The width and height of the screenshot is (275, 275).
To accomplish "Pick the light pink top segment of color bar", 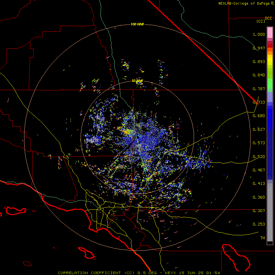I will (x=270, y=33).
